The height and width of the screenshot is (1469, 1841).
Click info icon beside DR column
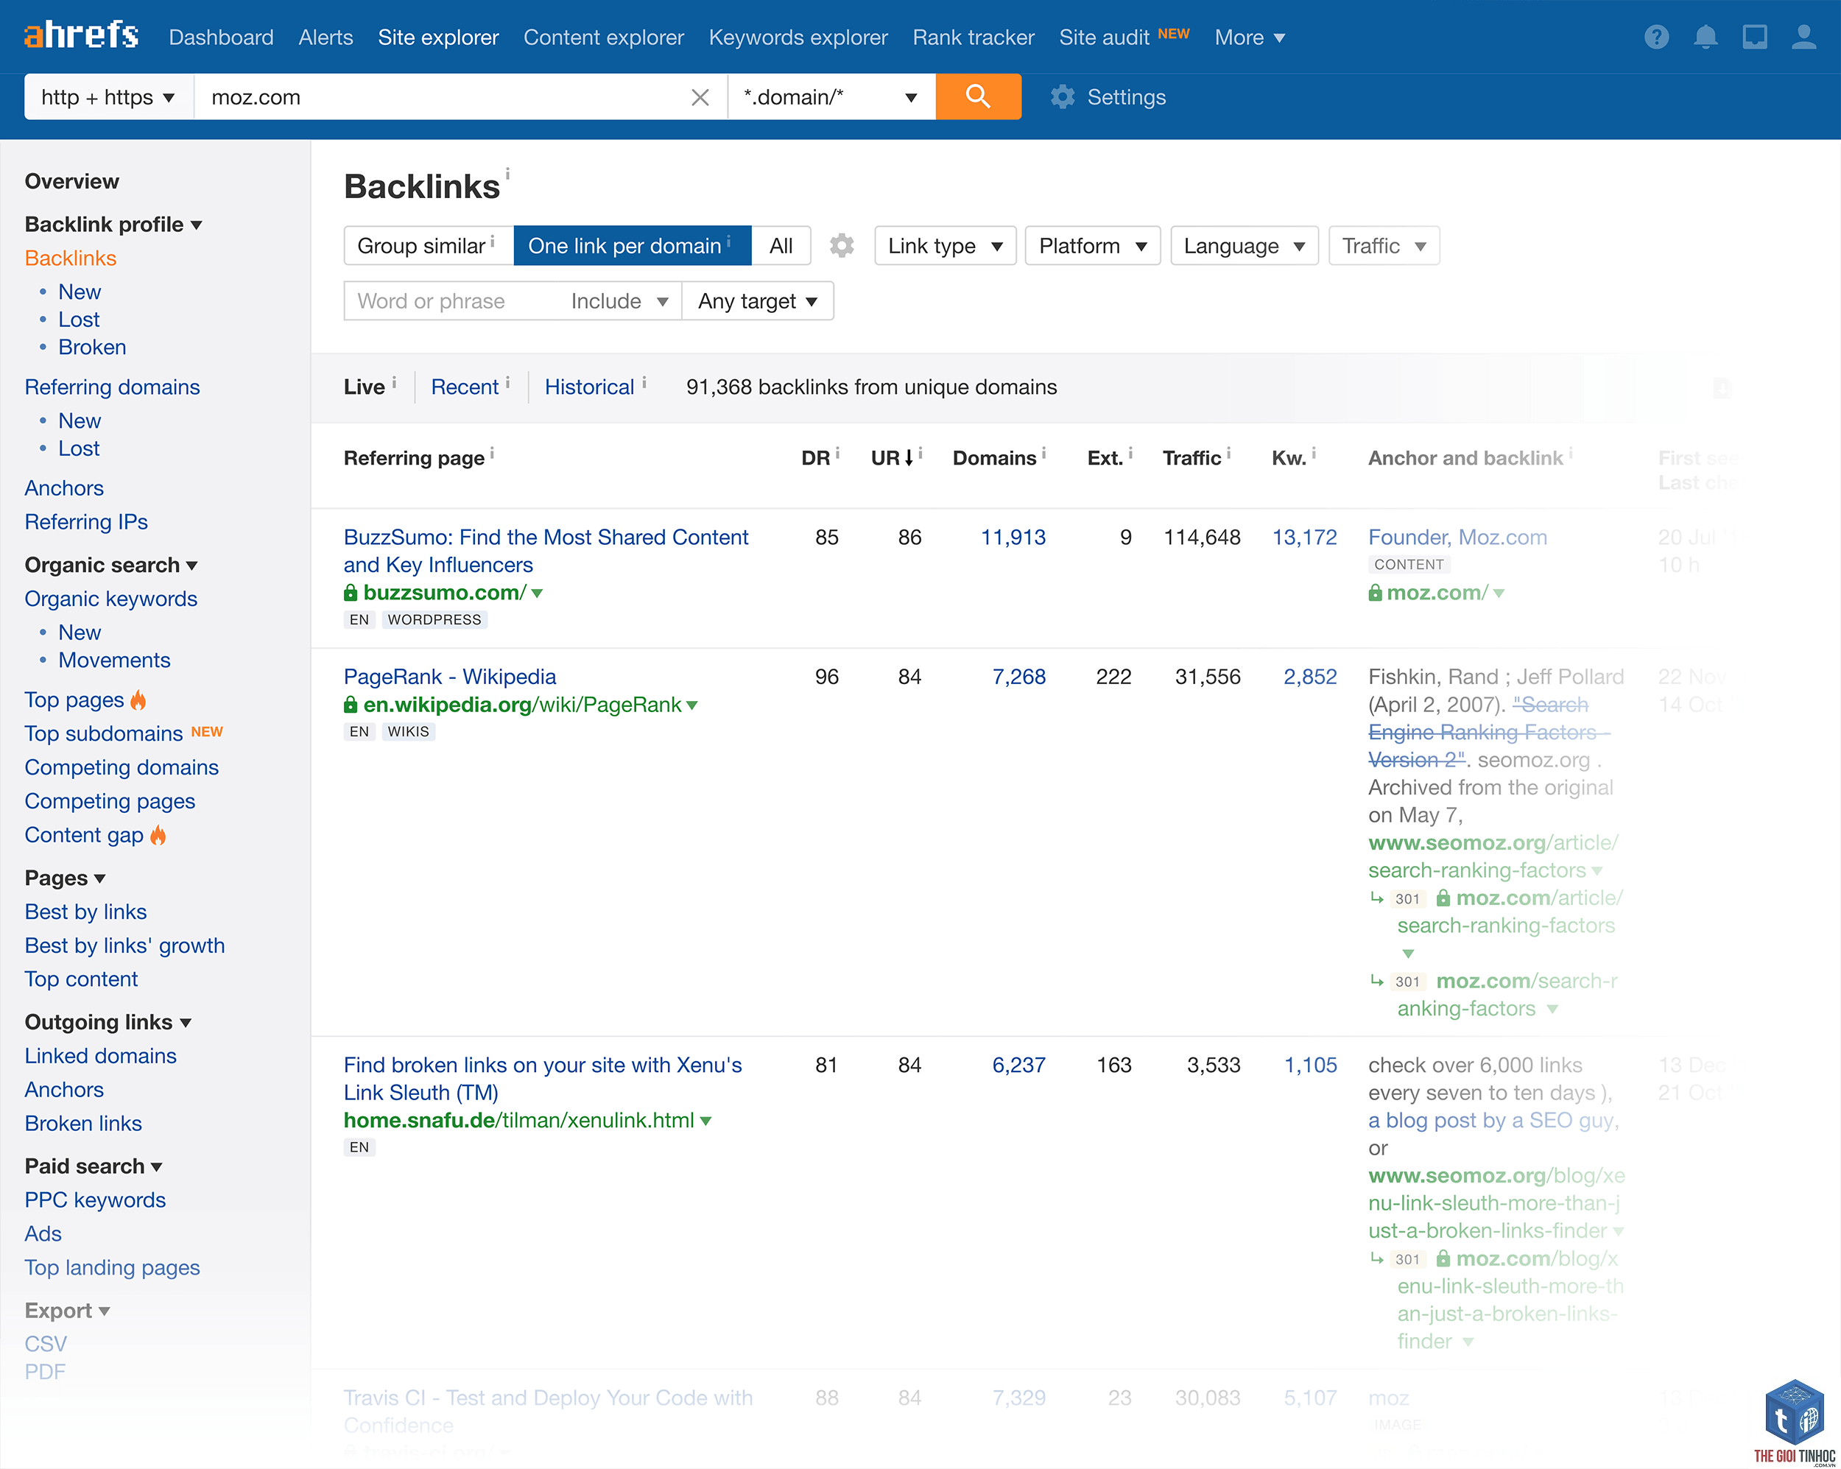point(838,454)
